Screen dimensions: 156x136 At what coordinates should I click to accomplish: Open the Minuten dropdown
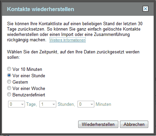click(86, 104)
